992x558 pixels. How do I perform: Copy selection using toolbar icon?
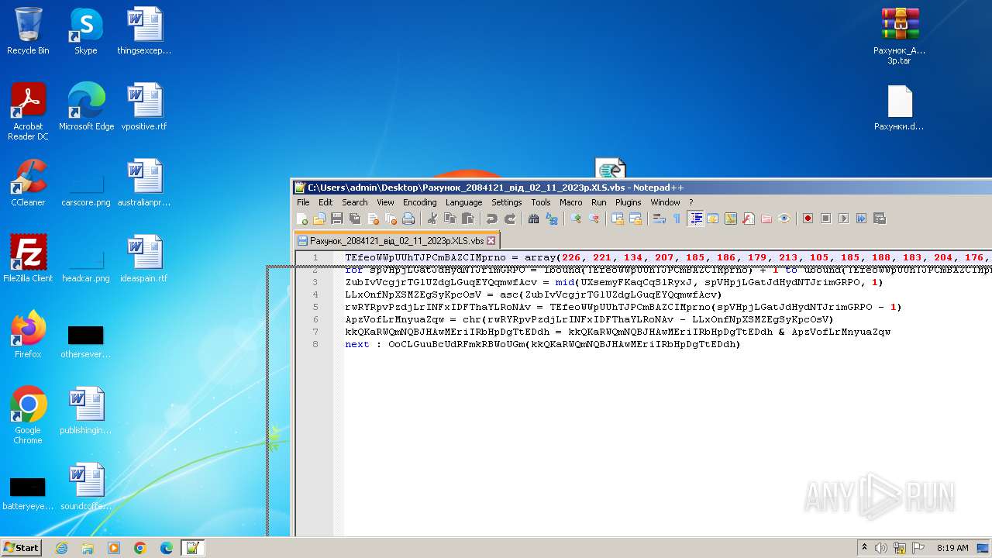pyautogui.click(x=450, y=219)
